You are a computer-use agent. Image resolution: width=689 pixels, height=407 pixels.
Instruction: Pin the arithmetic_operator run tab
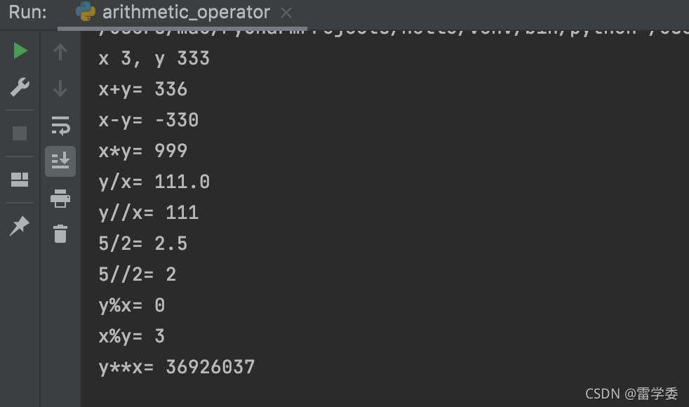point(20,225)
